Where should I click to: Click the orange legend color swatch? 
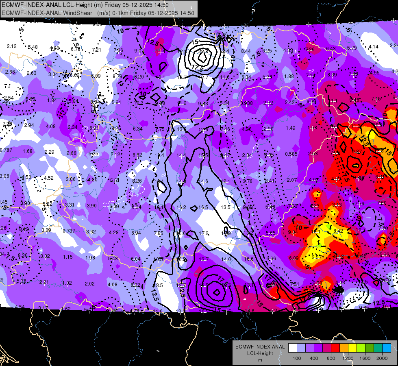click(x=344, y=348)
